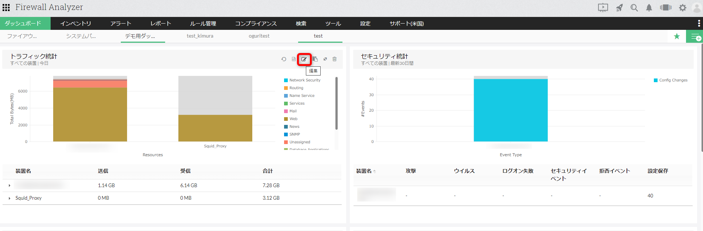The image size is (703, 231).
Task: Click the add dashboard widget button
Action: pos(695,37)
